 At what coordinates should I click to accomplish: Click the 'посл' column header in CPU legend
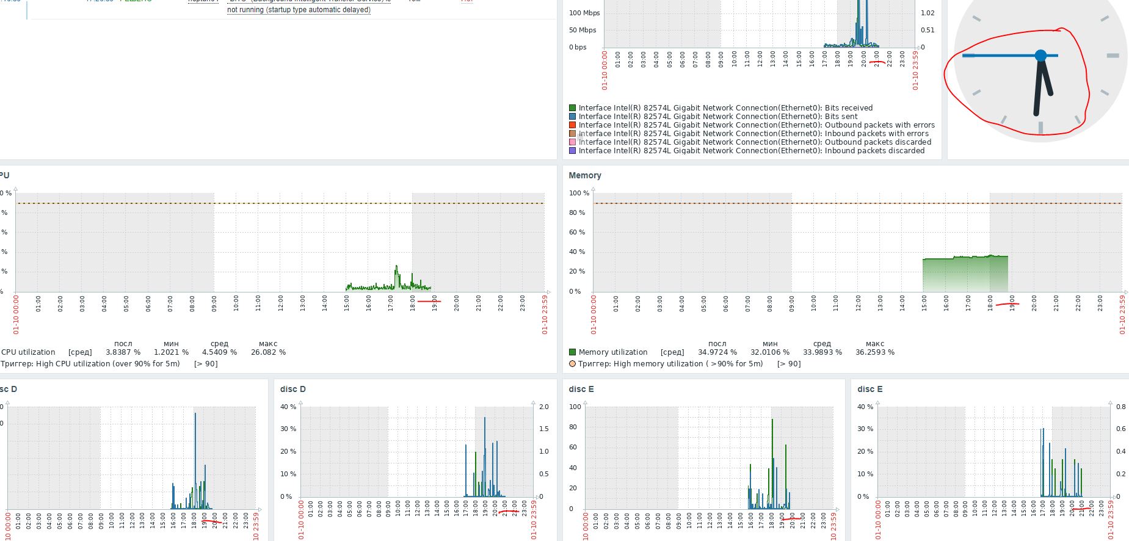(x=123, y=344)
